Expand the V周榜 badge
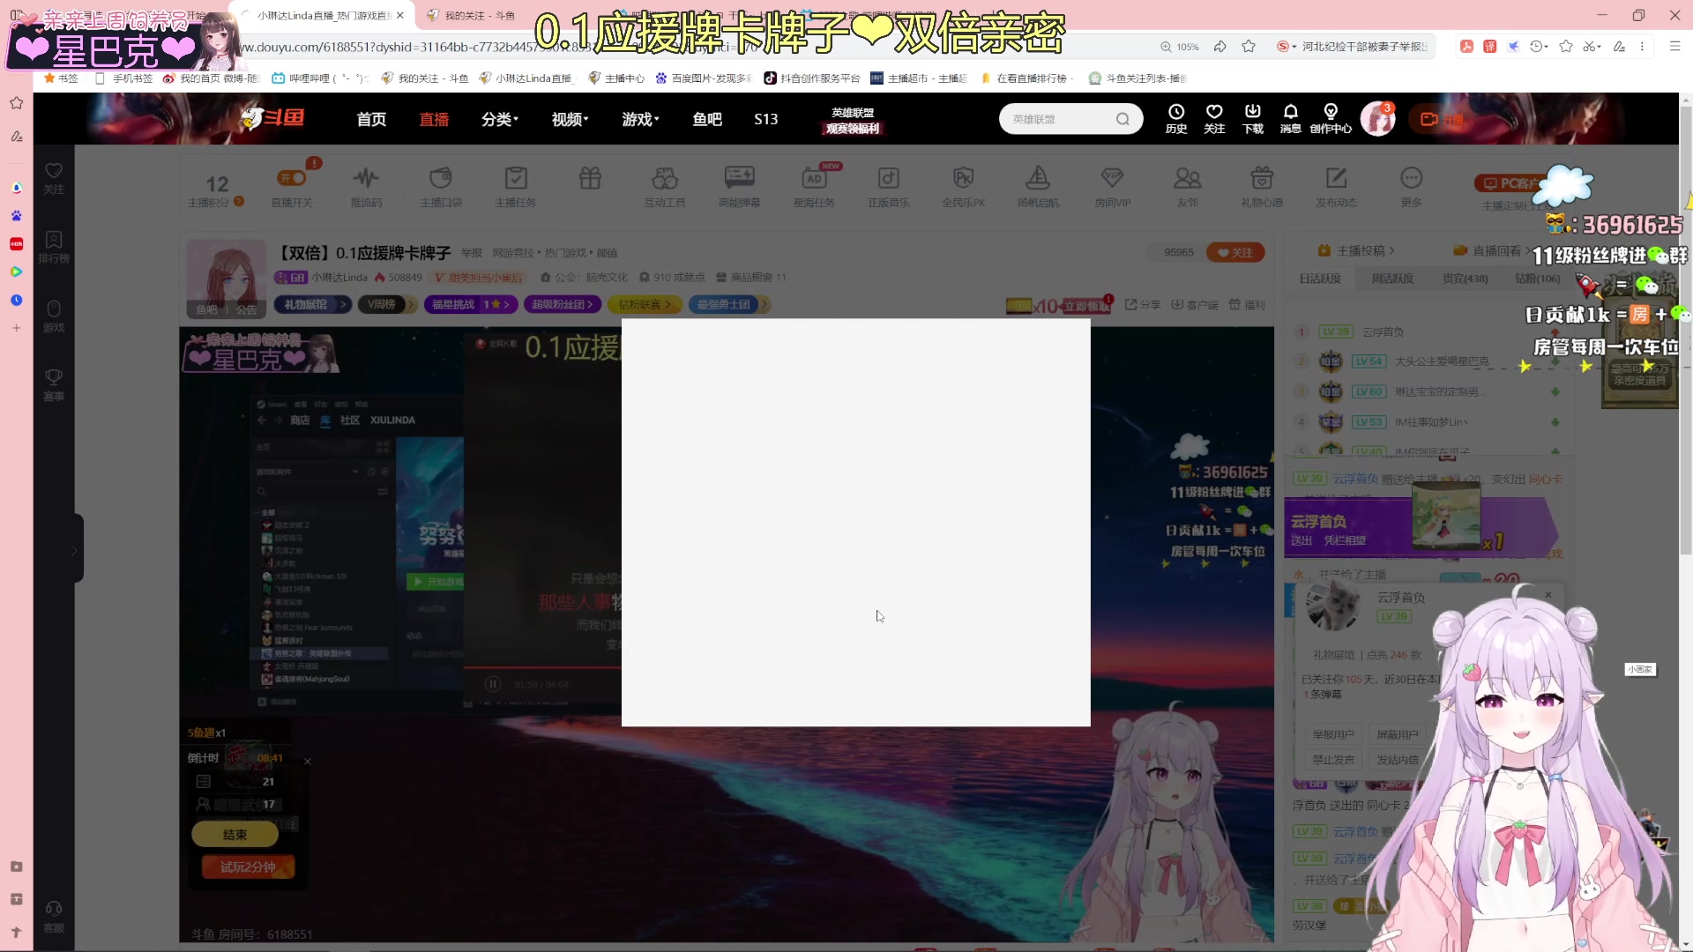Screen dimensions: 1693x952 [387, 304]
